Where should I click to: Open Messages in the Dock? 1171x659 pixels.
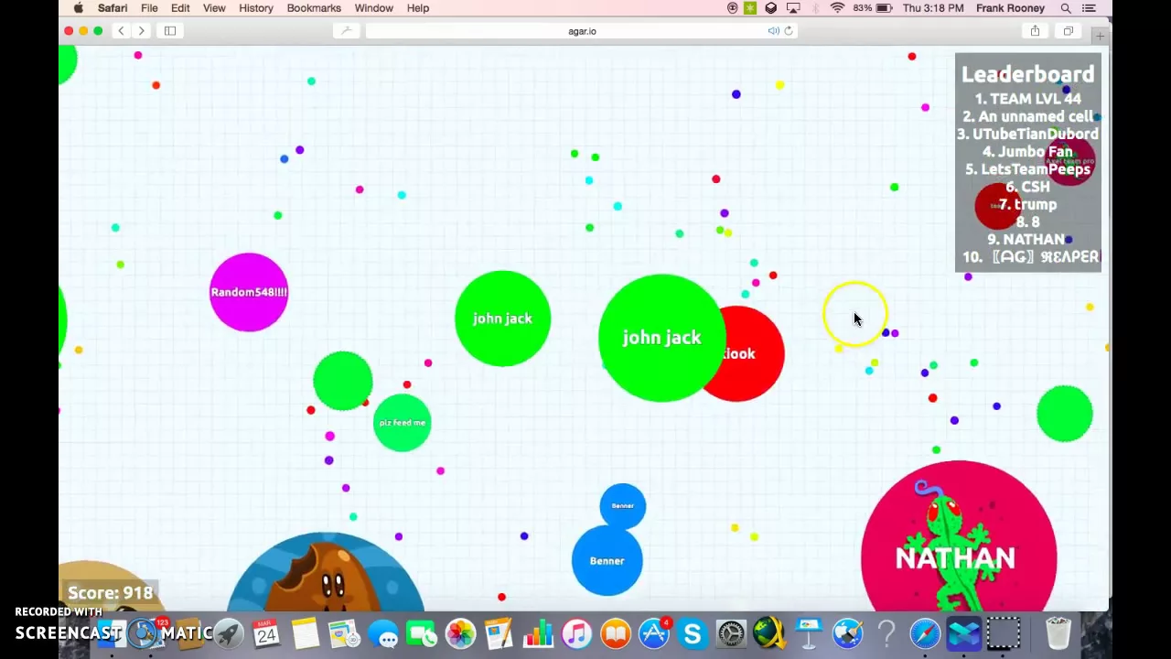383,633
